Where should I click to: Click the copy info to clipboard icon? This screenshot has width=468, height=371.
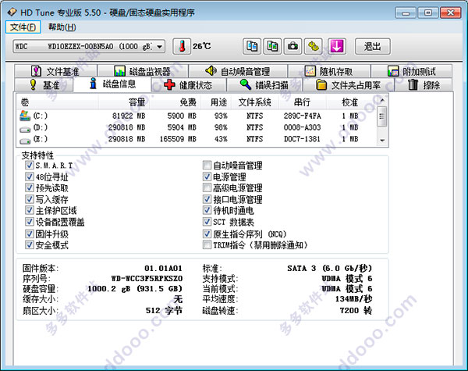pos(252,46)
